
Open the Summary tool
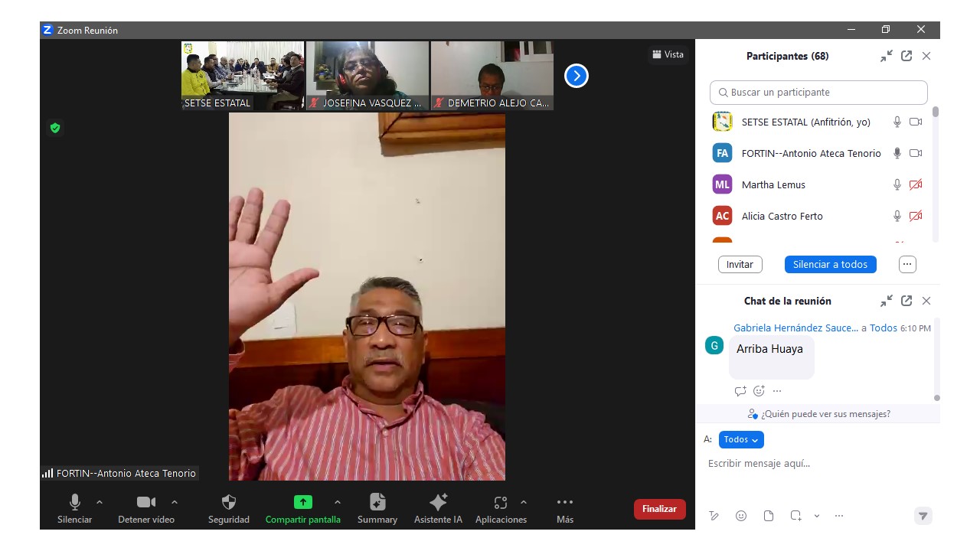[377, 503]
